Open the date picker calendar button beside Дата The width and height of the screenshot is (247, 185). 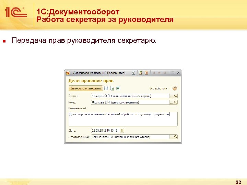tap(122, 130)
